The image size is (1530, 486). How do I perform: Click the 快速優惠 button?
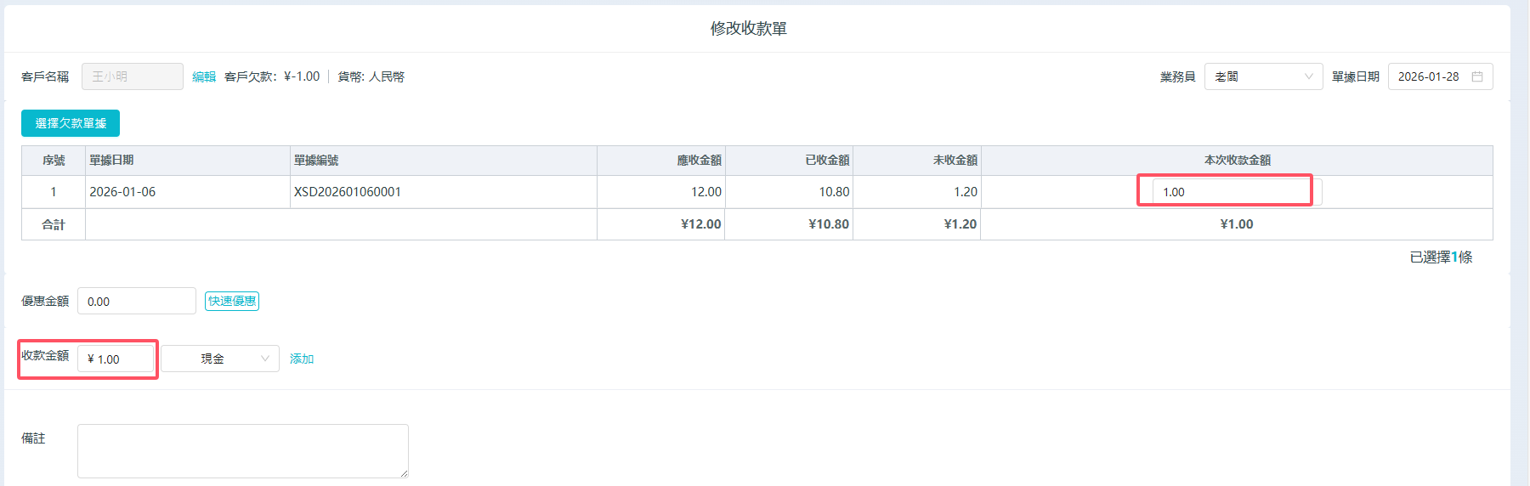pyautogui.click(x=232, y=301)
